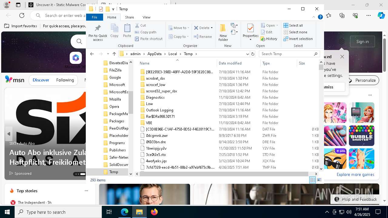The width and height of the screenshot is (388, 218).
Task: Click Edge Refresh page icon
Action: (x=22, y=15)
